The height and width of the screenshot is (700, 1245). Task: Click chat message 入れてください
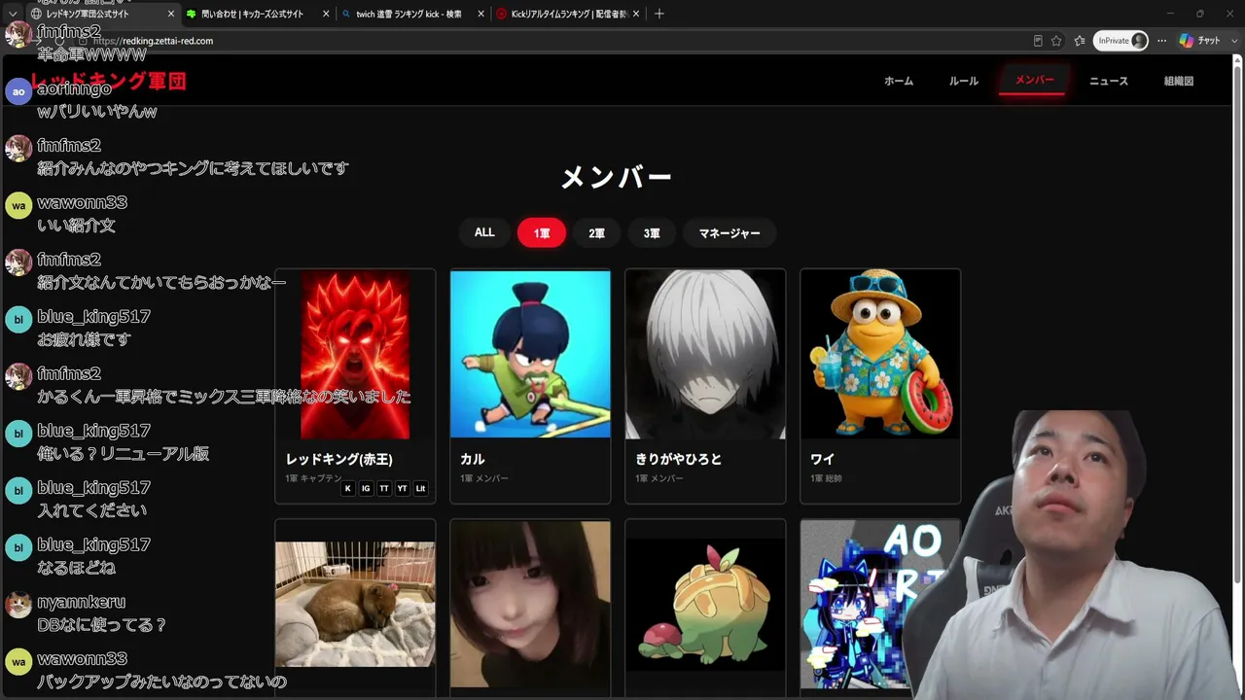click(x=91, y=510)
